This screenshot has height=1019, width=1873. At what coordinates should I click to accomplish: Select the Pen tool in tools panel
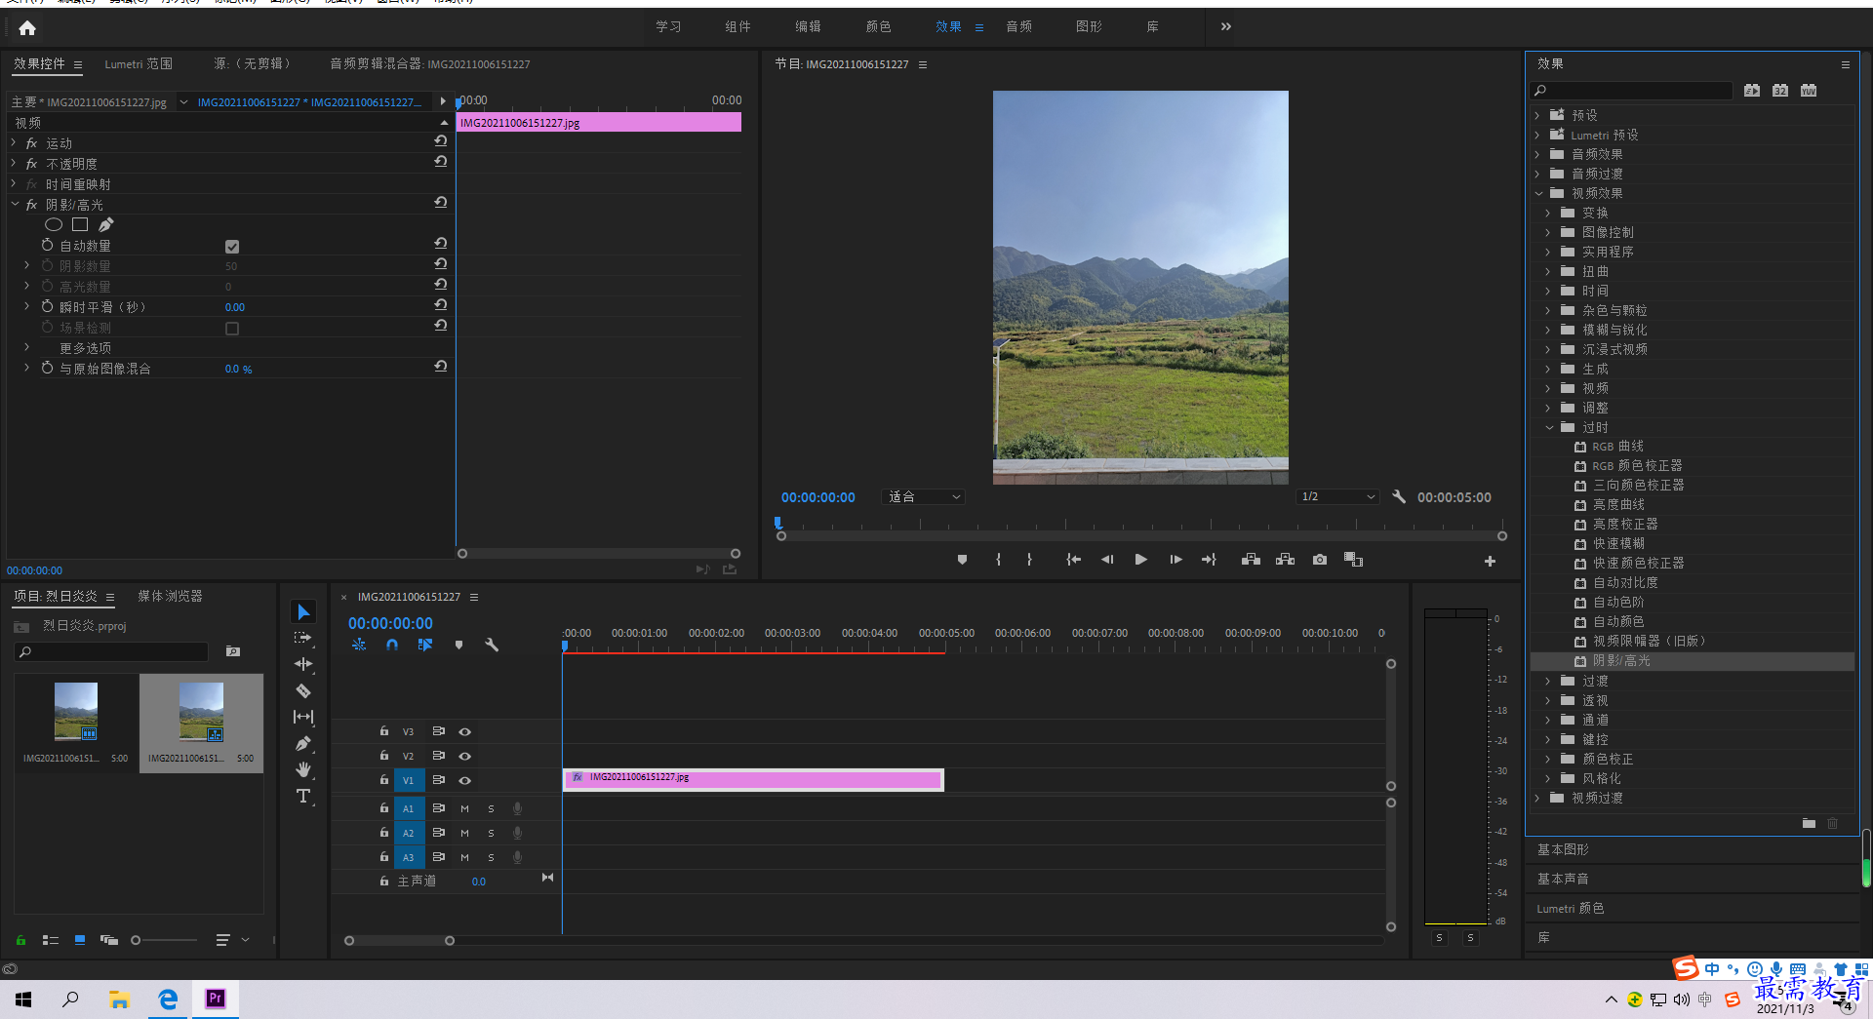[303, 743]
